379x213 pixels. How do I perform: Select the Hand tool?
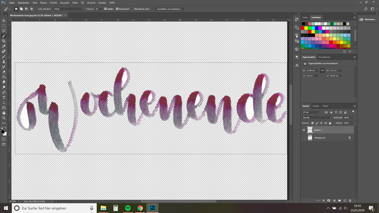(x=4, y=113)
